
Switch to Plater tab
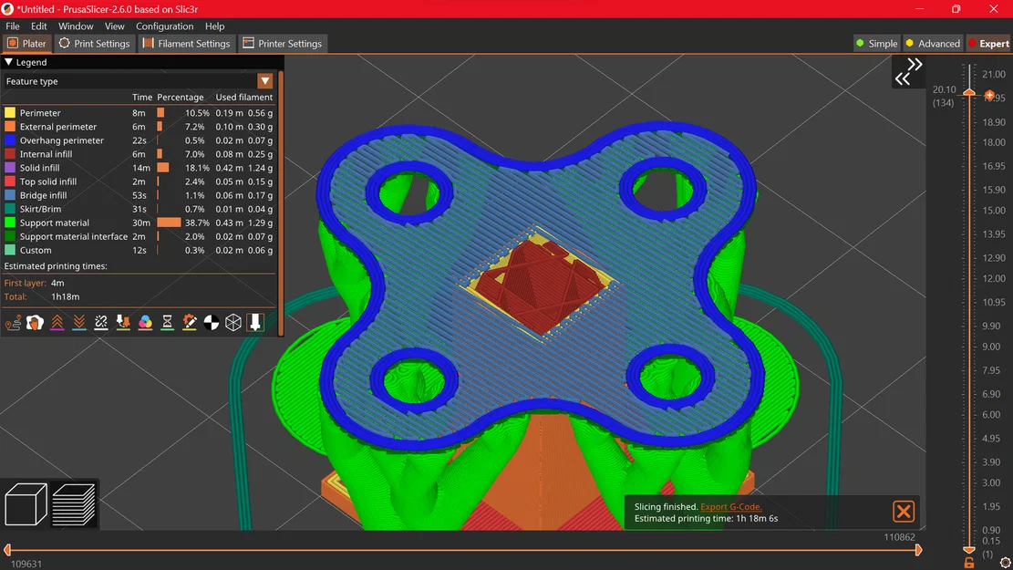(27, 43)
